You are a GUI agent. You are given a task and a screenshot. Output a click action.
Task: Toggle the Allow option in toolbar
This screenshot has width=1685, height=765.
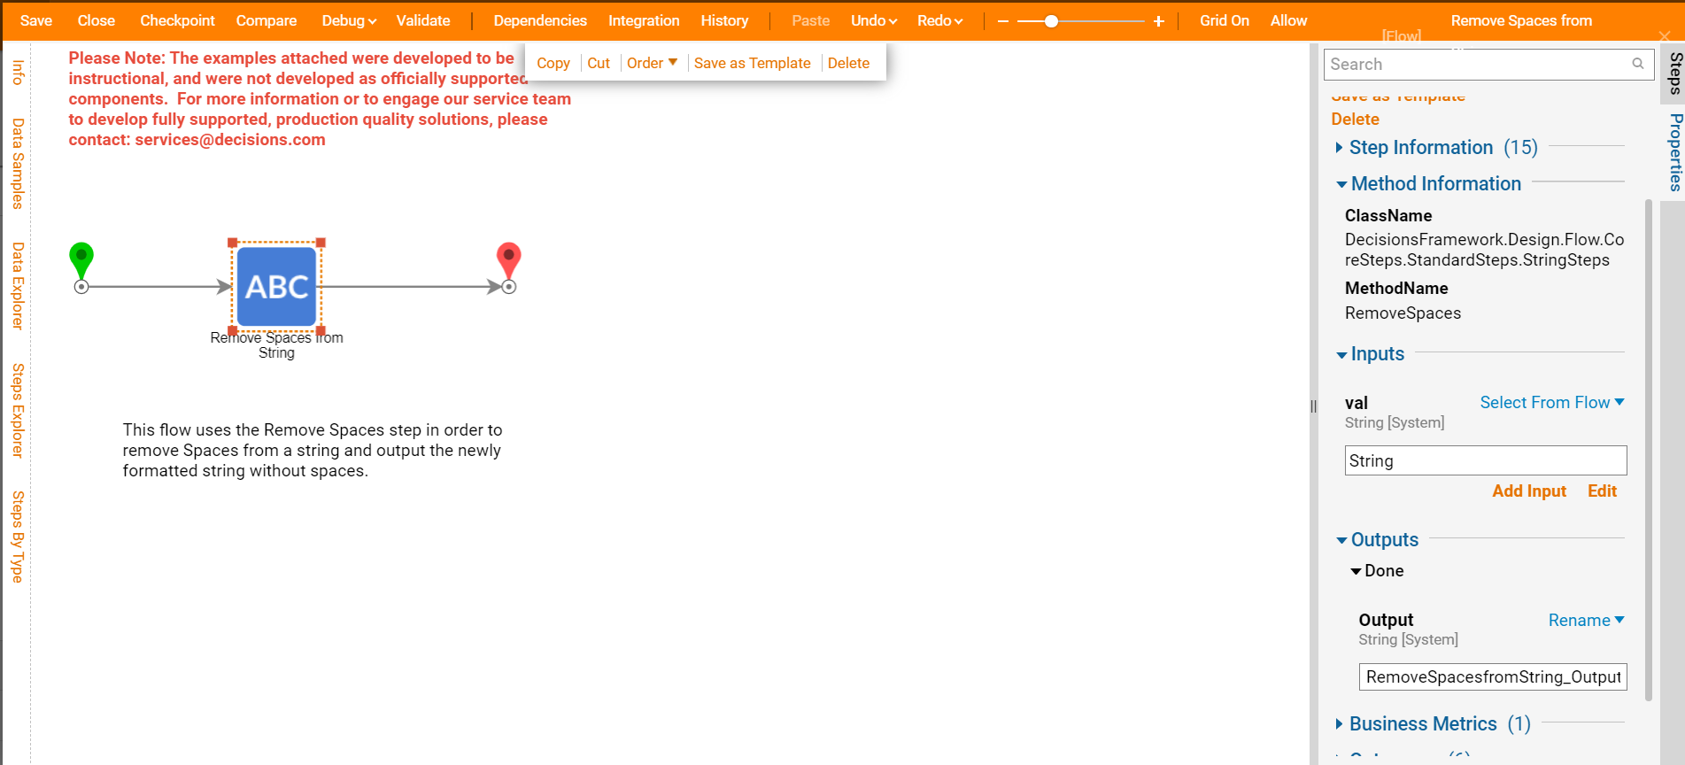[x=1288, y=20]
